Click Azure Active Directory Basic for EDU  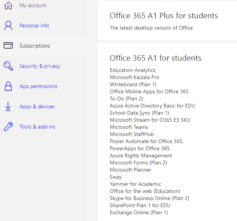(x=152, y=106)
